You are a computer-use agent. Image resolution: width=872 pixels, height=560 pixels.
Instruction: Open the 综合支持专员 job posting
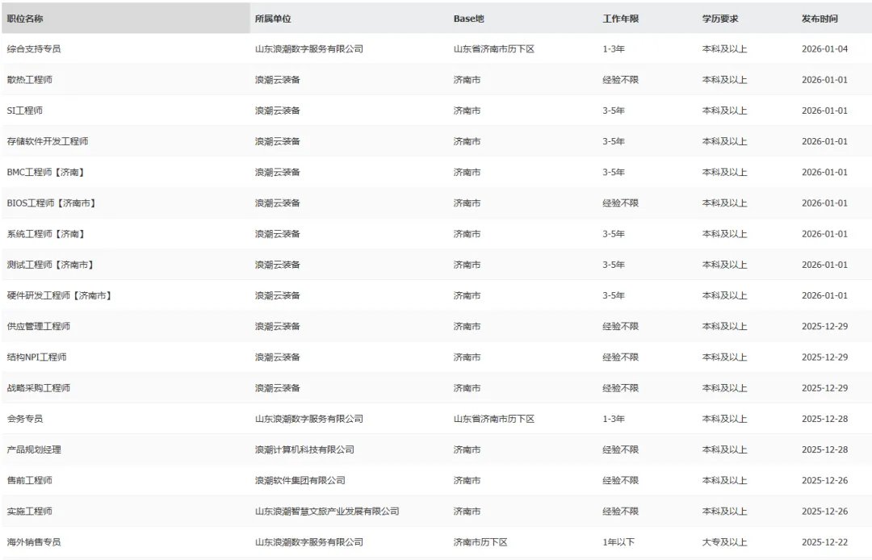point(34,49)
